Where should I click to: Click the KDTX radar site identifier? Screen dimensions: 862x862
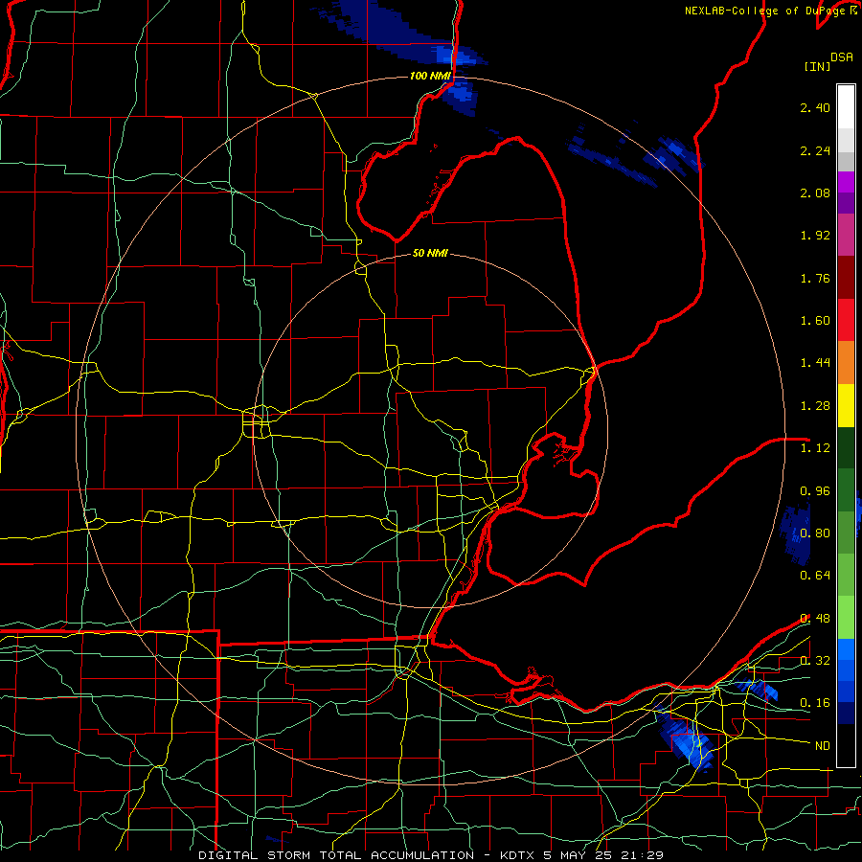518,855
